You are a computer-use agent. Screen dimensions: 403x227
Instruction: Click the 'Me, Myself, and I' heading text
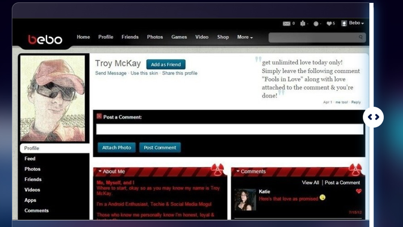115,183
